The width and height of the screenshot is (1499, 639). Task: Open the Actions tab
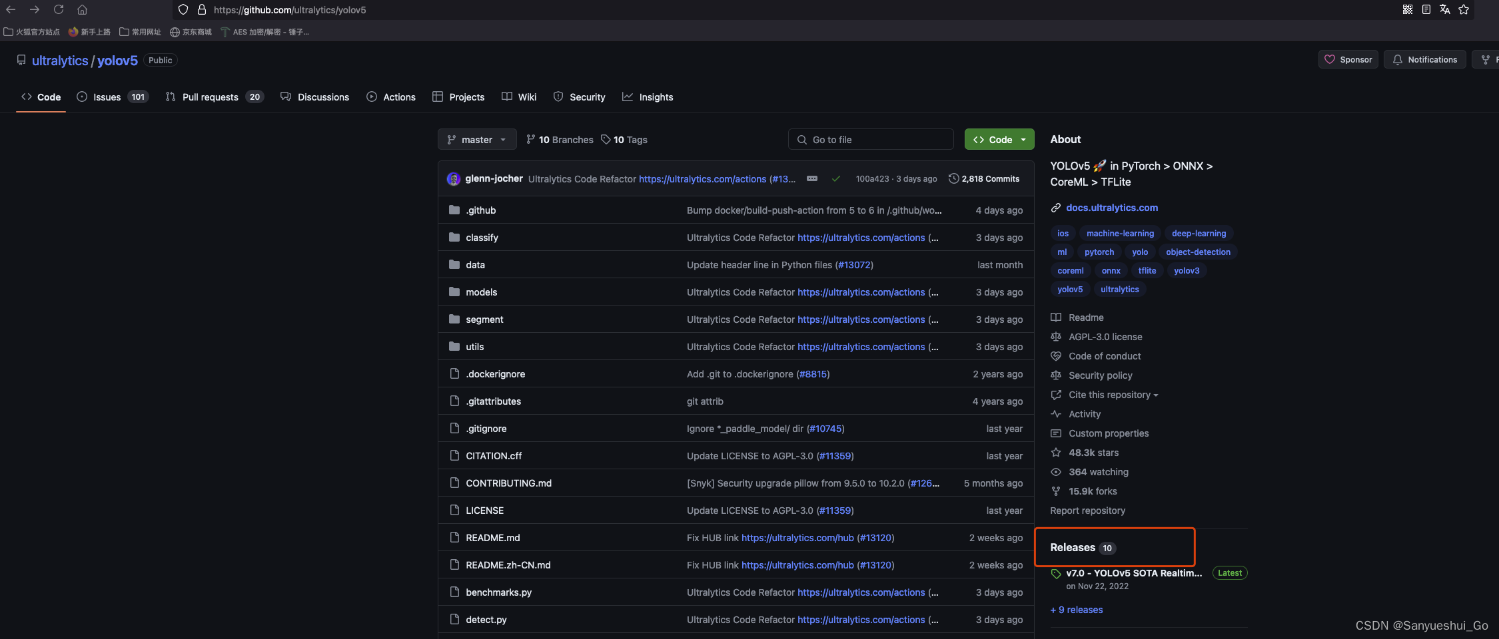(391, 97)
